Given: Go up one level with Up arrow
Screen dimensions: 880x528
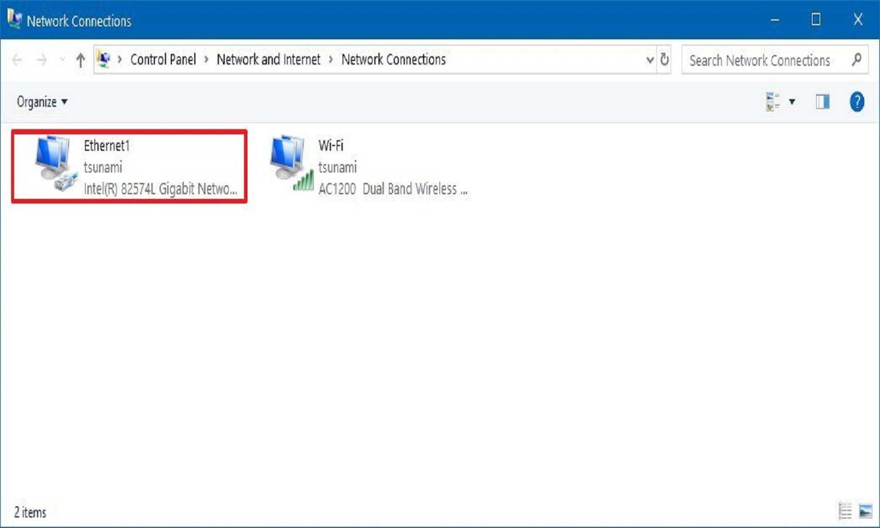Looking at the screenshot, I should (x=80, y=60).
